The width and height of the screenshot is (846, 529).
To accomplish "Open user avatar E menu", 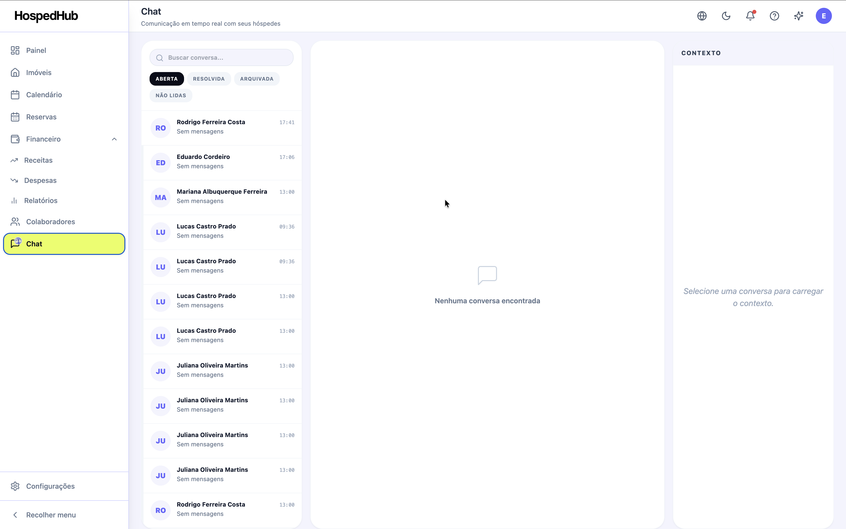I will pos(824,16).
